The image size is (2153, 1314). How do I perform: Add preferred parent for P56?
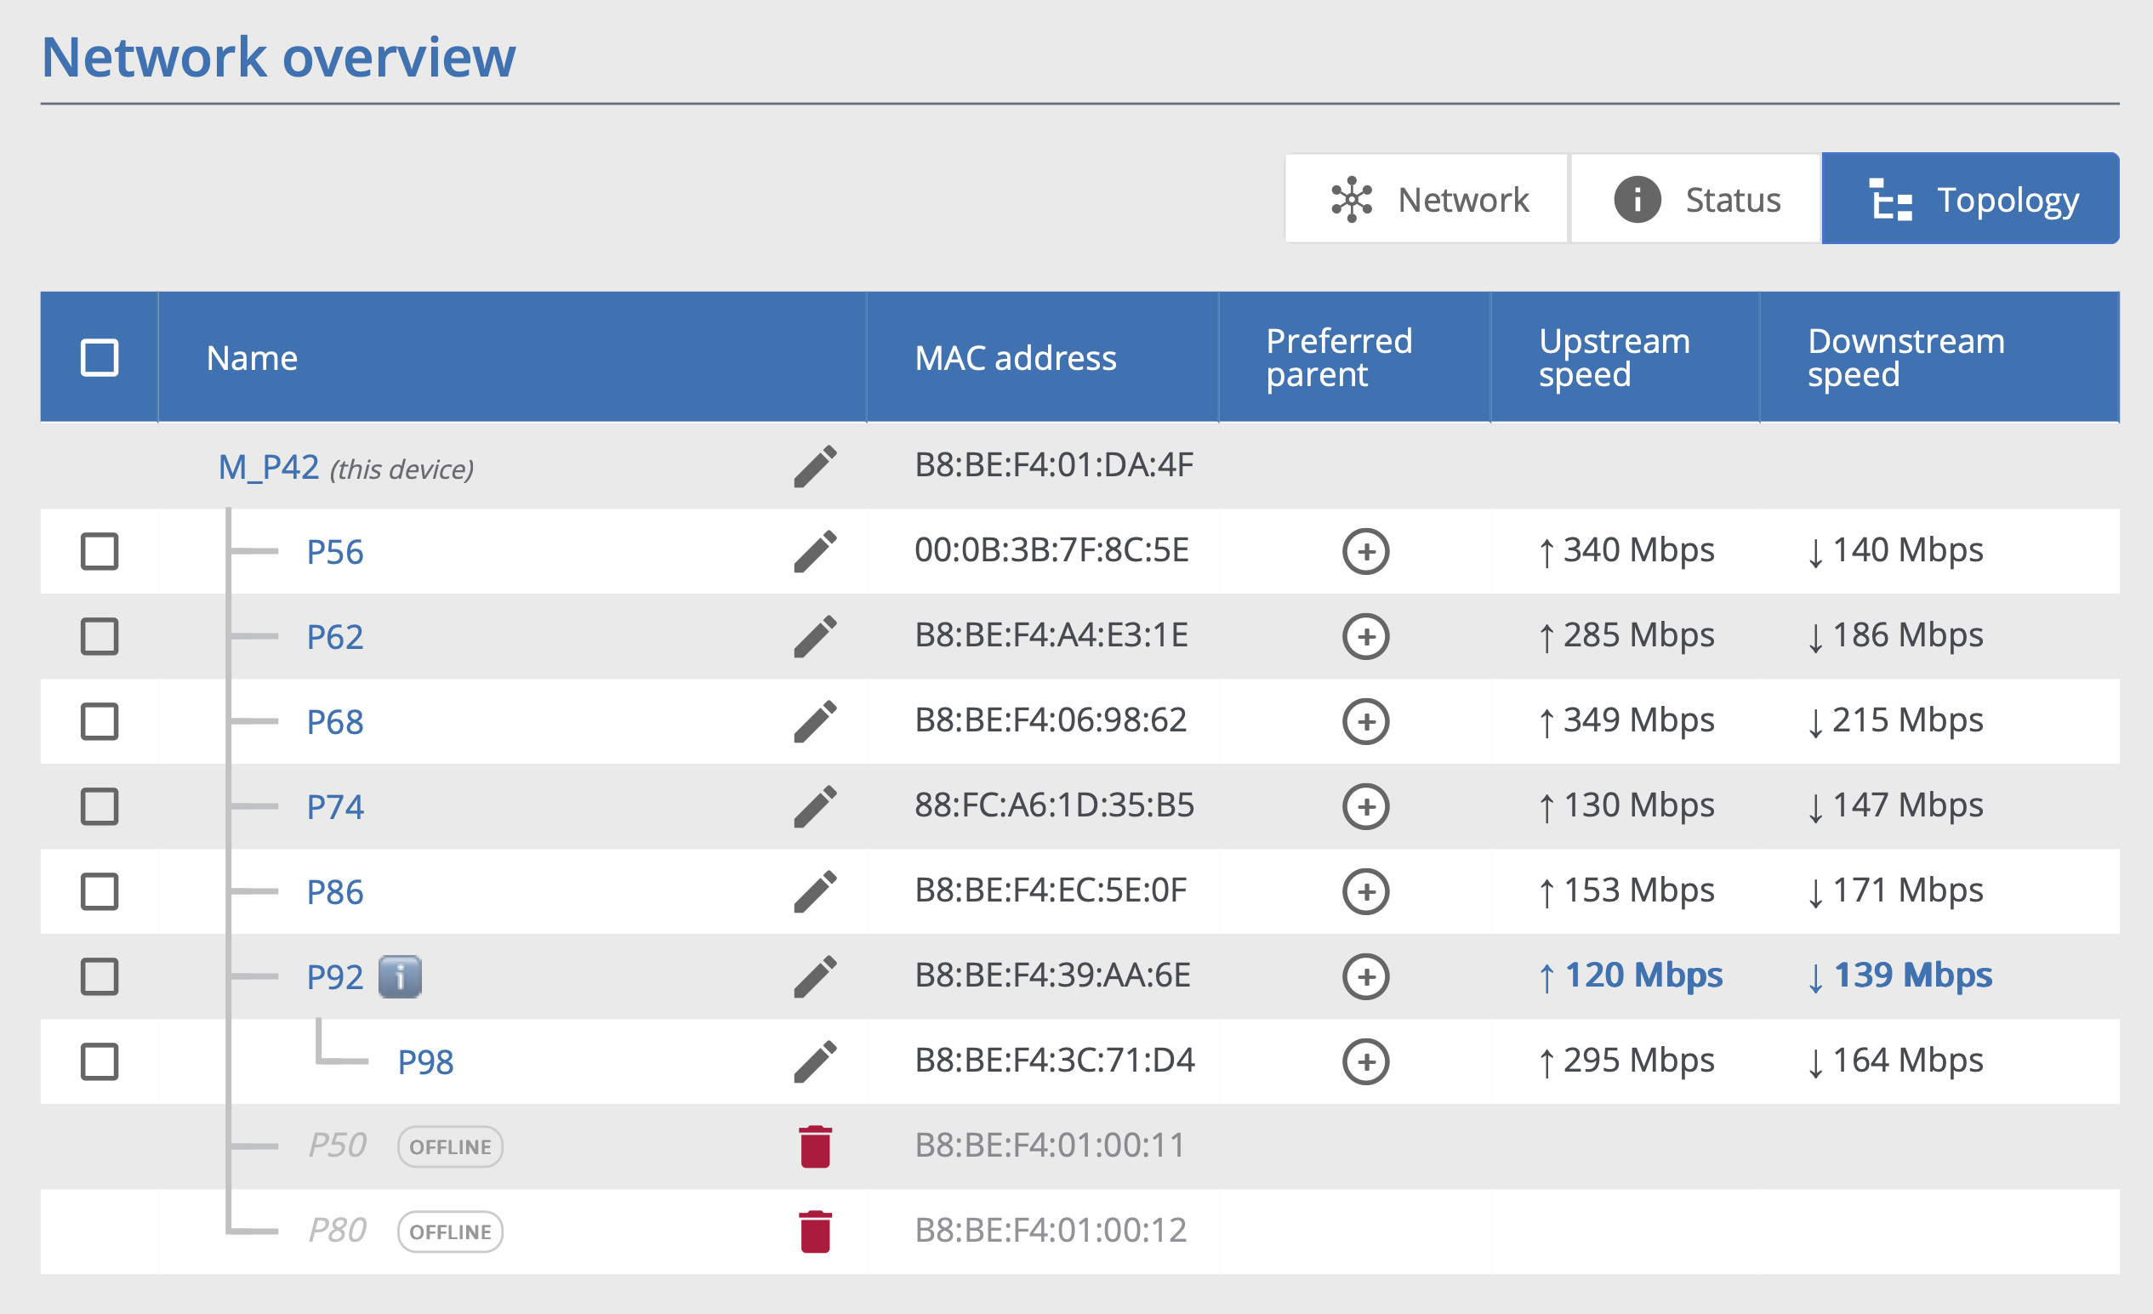coord(1366,551)
